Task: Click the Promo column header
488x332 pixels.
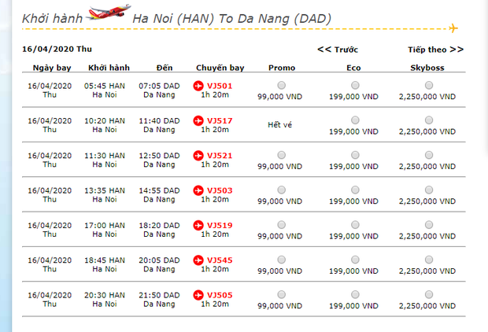Action: [x=282, y=68]
